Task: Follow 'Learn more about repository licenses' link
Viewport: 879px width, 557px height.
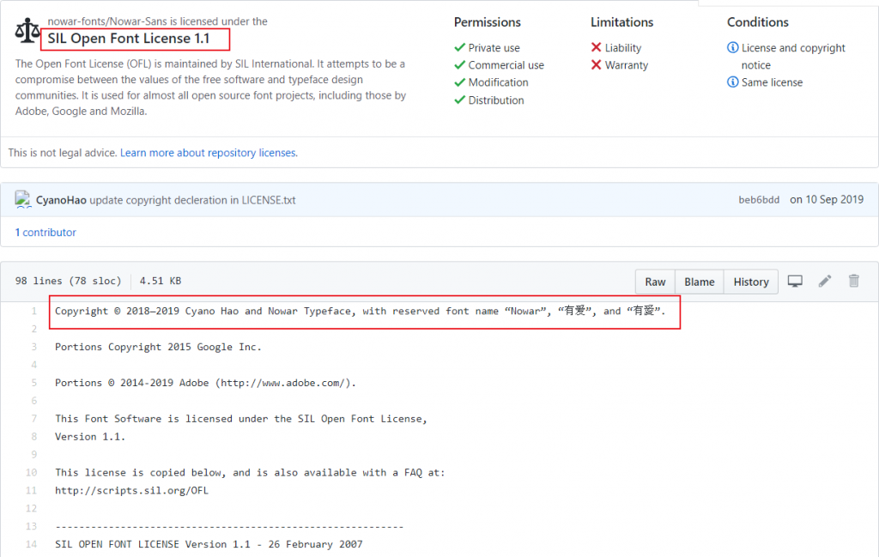Action: pyautogui.click(x=209, y=153)
